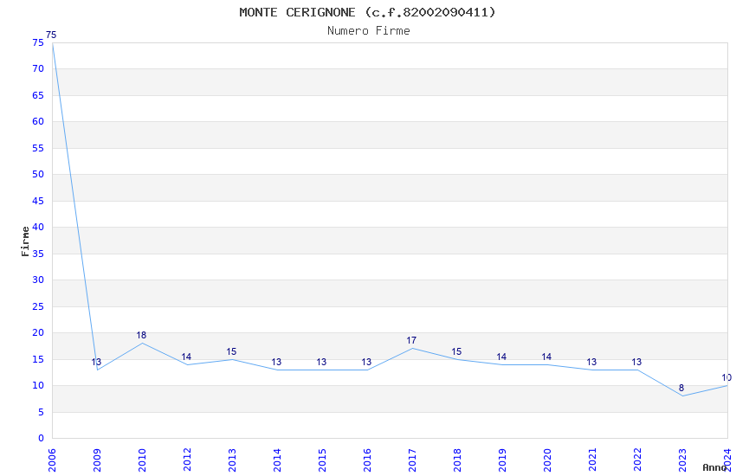Click the Numero Firme subtitle
736x476 pixels.
coord(369,31)
